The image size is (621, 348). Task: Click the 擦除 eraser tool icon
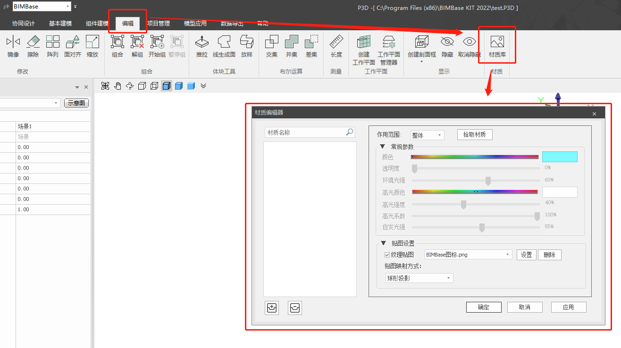(33, 46)
